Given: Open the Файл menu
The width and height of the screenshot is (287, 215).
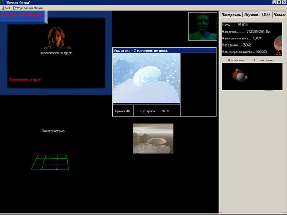Looking at the screenshot, I should tap(6, 8).
